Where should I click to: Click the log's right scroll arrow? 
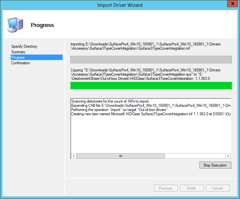pyautogui.click(x=228, y=156)
